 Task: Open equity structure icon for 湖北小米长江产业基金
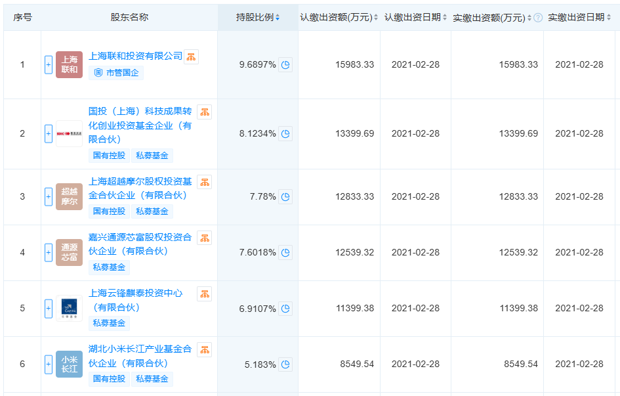tap(205, 350)
